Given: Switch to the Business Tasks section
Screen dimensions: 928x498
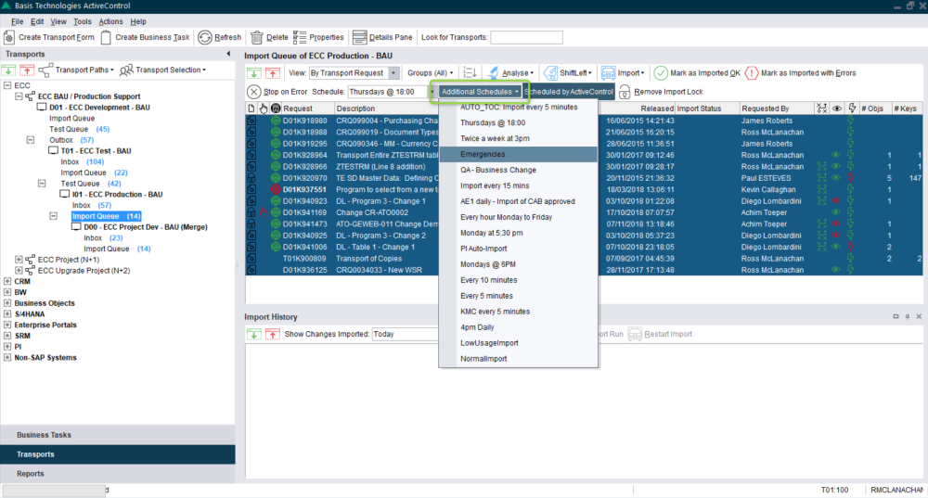Looking at the screenshot, I should tap(118, 435).
